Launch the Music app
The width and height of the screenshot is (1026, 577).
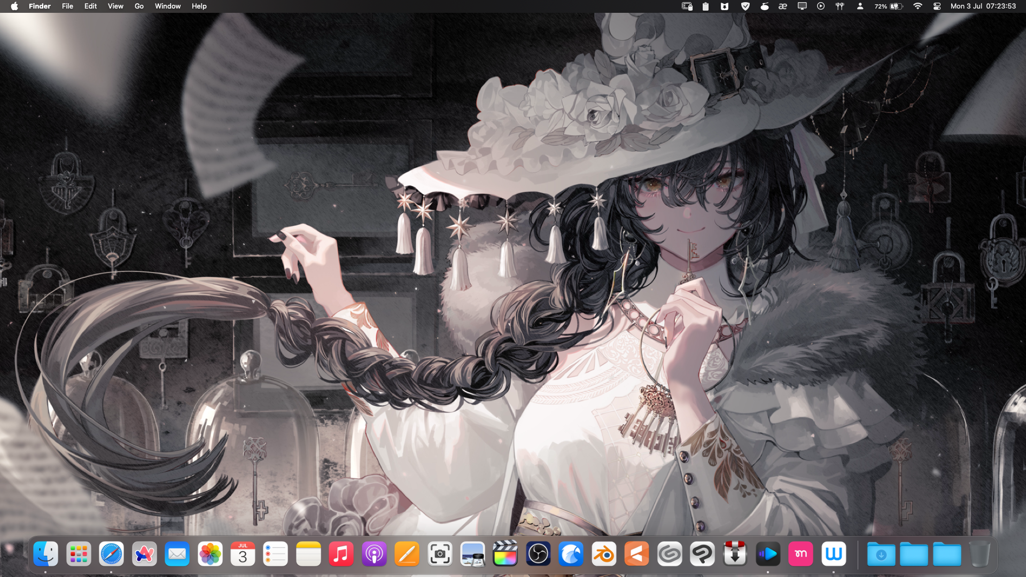tap(341, 555)
